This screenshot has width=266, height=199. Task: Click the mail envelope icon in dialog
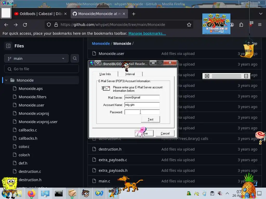point(106,88)
